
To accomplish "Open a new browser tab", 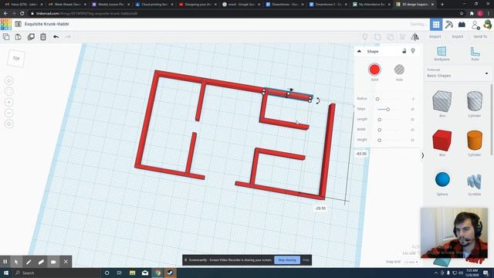I will coord(442,5).
